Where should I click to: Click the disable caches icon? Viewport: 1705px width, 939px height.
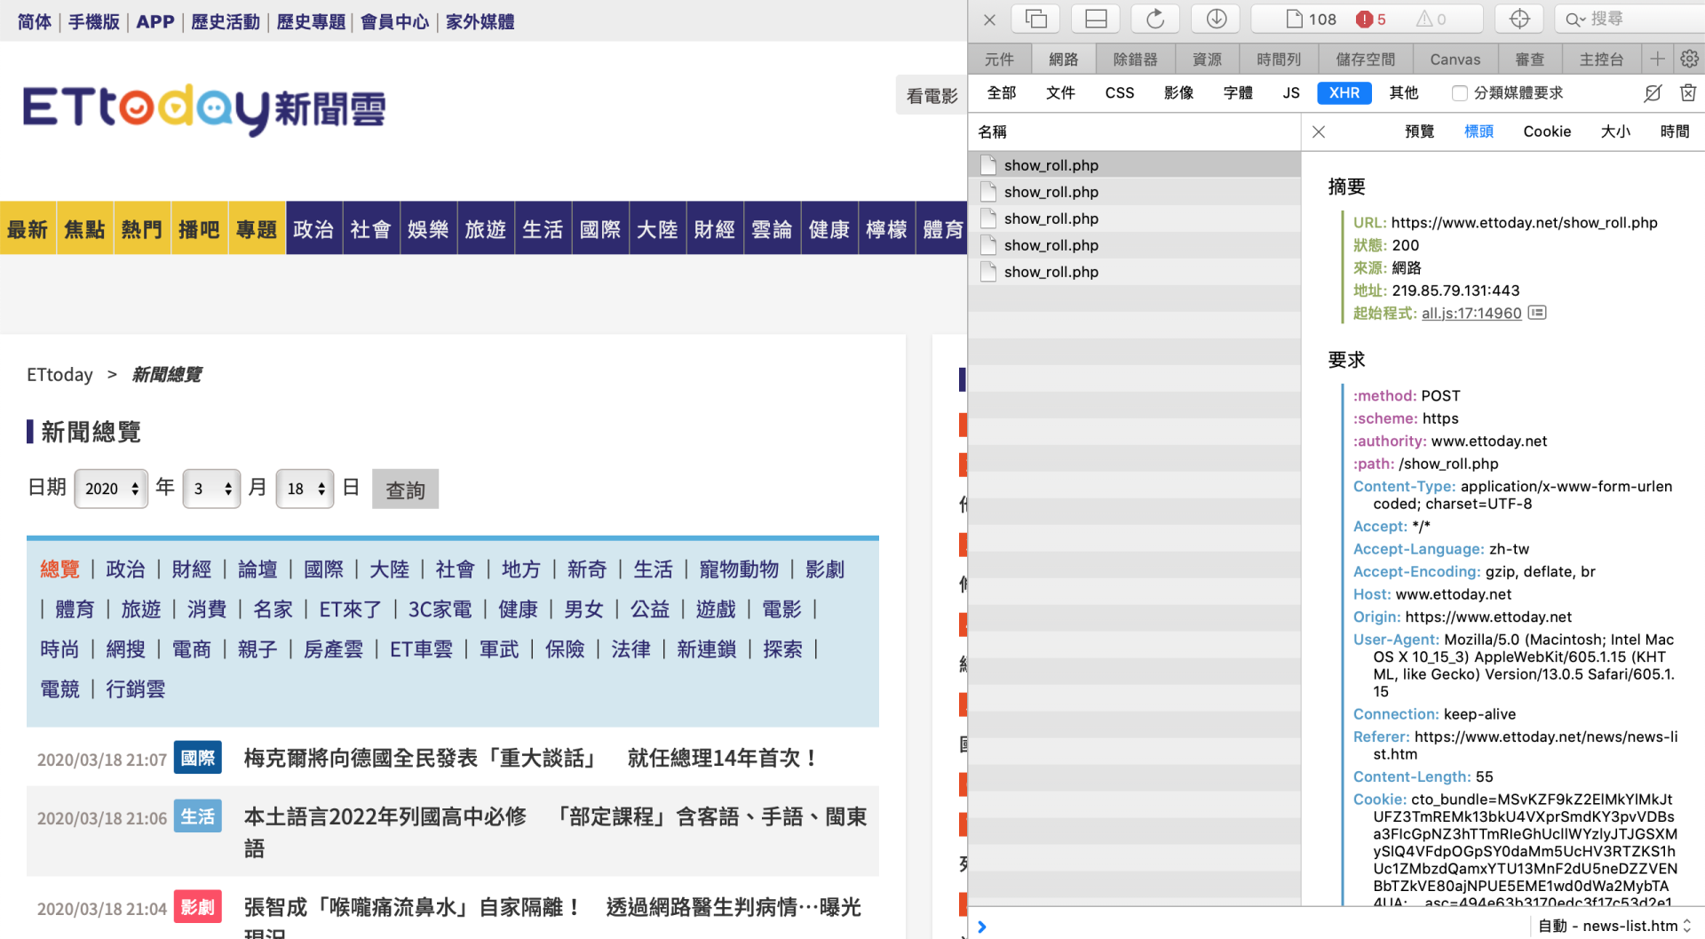pos(1653,93)
